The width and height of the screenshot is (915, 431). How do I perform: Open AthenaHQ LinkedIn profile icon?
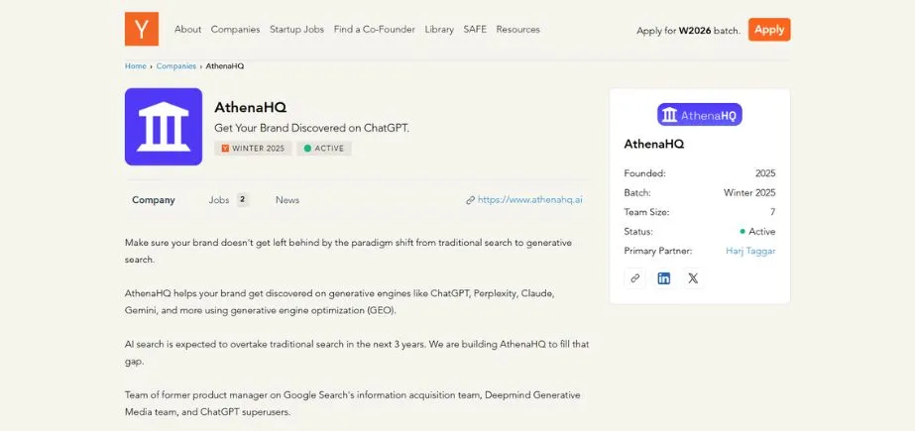point(663,278)
